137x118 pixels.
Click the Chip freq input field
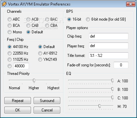pyautogui.click(x=109, y=36)
